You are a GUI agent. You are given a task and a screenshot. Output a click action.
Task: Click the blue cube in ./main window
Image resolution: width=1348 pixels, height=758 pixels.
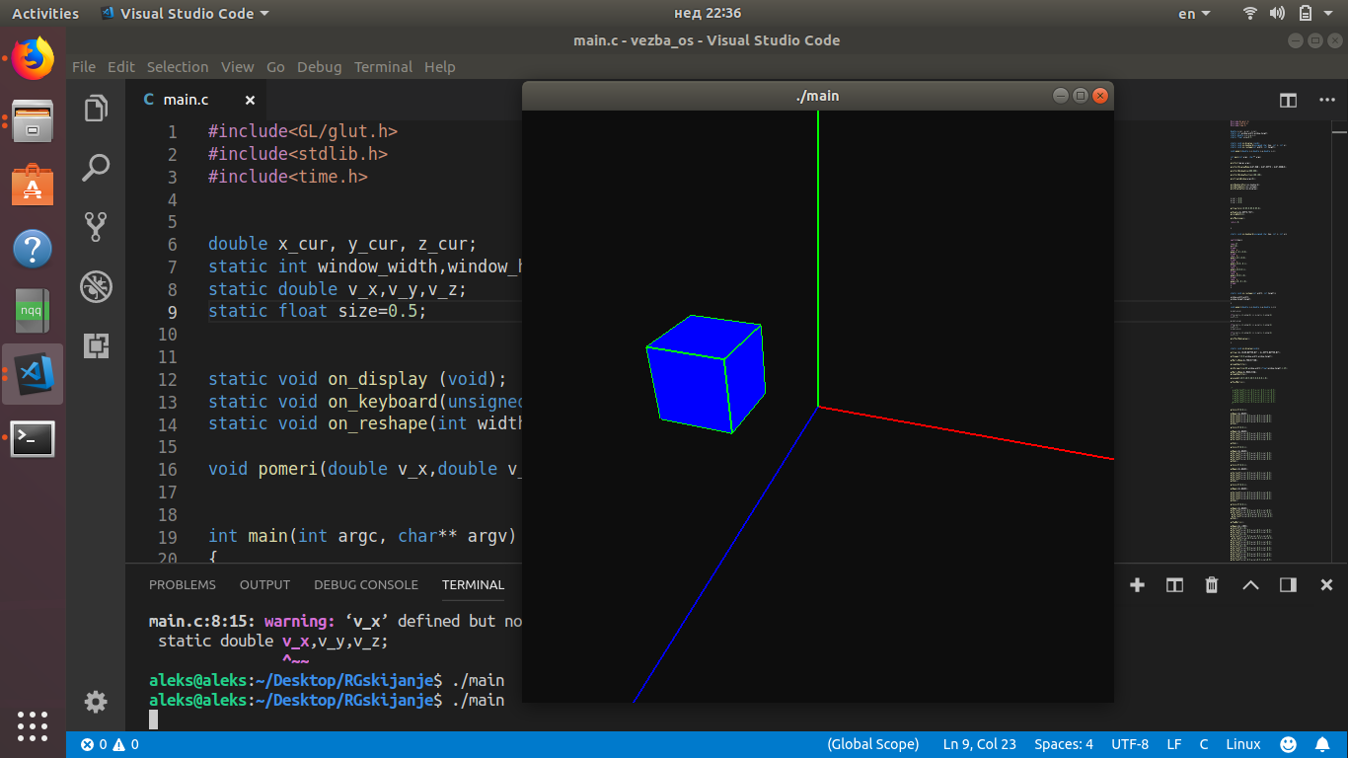(x=706, y=374)
